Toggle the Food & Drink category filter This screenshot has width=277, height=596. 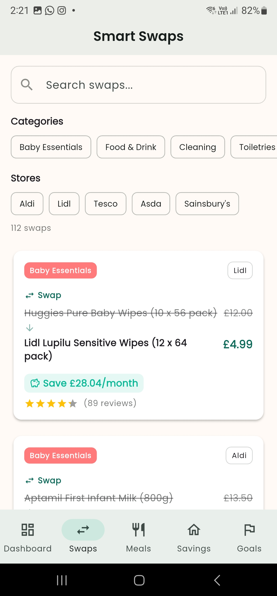pos(131,147)
